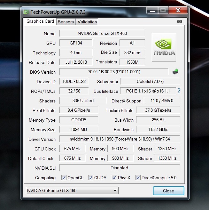Image resolution: width=209 pixels, height=210 pixels.
Task: Open the NVIDIA GeForce GTX 460 dropdown
Action: (x=72, y=191)
